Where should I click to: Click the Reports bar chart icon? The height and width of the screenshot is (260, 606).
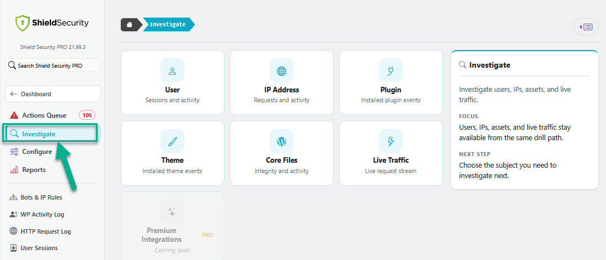coord(14,170)
